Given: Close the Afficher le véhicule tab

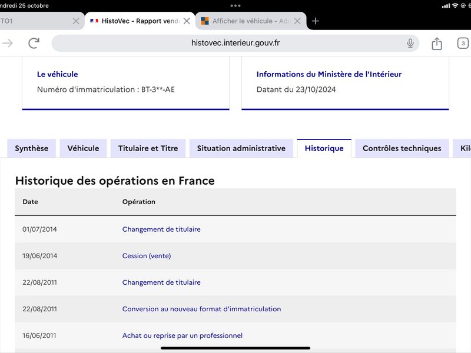Looking at the screenshot, I should click(x=297, y=21).
